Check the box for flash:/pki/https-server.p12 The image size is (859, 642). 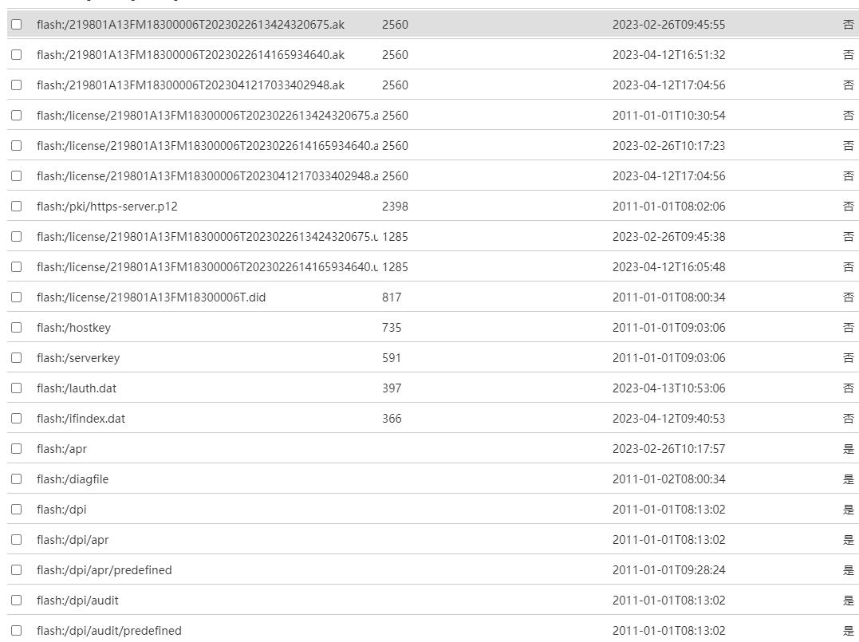[x=16, y=207]
